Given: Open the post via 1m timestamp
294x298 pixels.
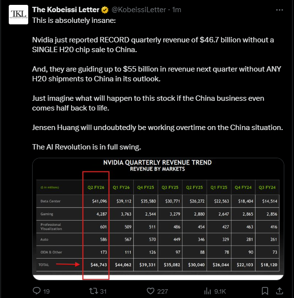Looking at the screenshot, I should 177,9.
